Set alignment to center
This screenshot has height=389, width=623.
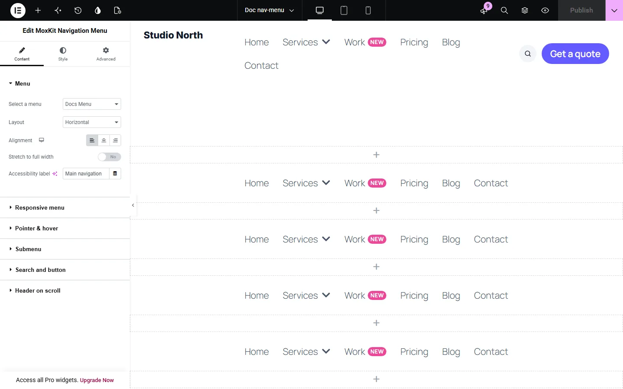(x=104, y=140)
